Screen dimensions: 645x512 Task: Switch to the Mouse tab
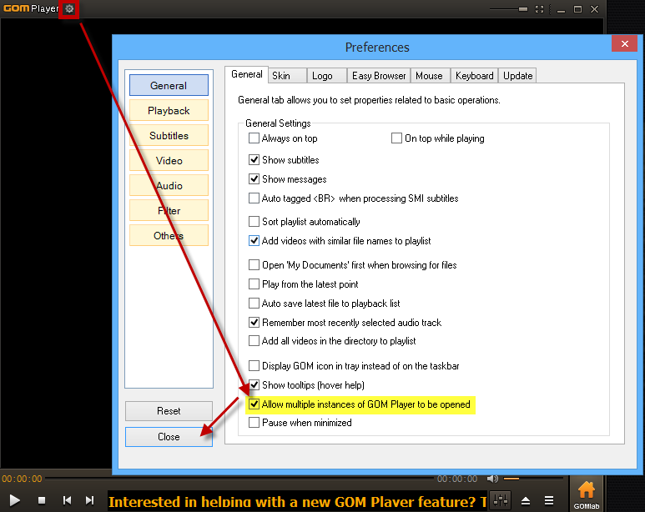pos(430,76)
